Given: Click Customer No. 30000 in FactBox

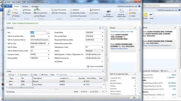Looking at the screenshot, I should tap(133, 78).
